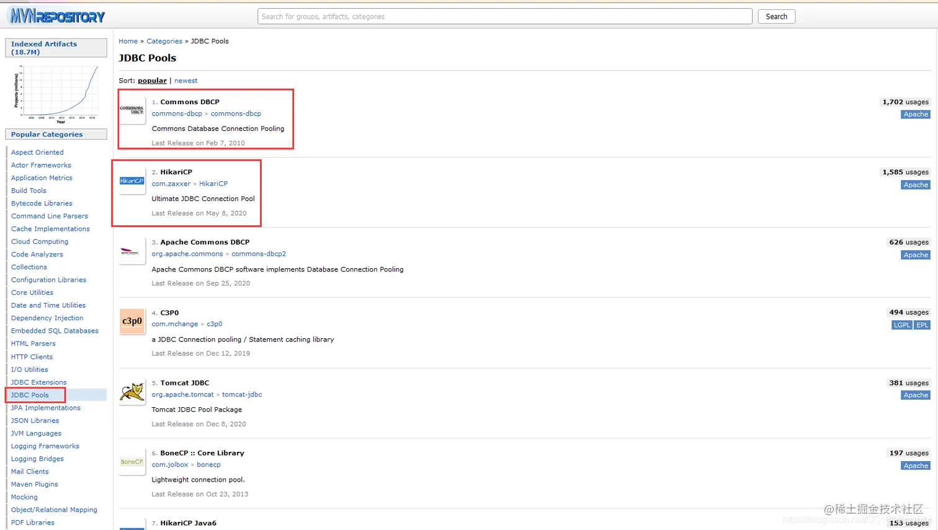
Task: Click the MVNRepository logo
Action: point(57,16)
